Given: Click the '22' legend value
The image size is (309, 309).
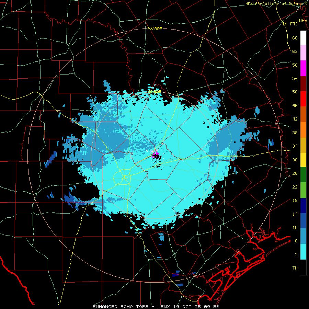Looking at the screenshot, I should click(295, 187).
